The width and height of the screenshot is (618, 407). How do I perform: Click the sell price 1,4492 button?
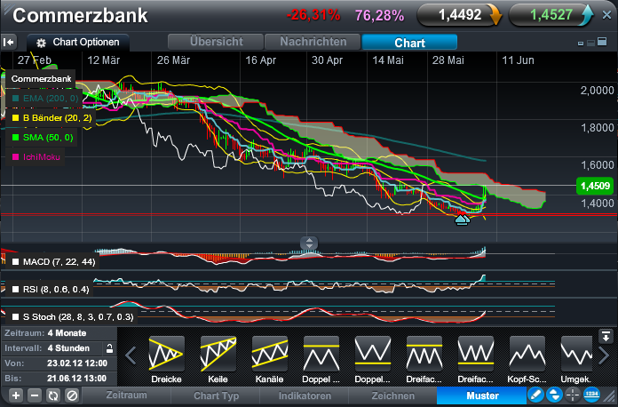(x=459, y=15)
